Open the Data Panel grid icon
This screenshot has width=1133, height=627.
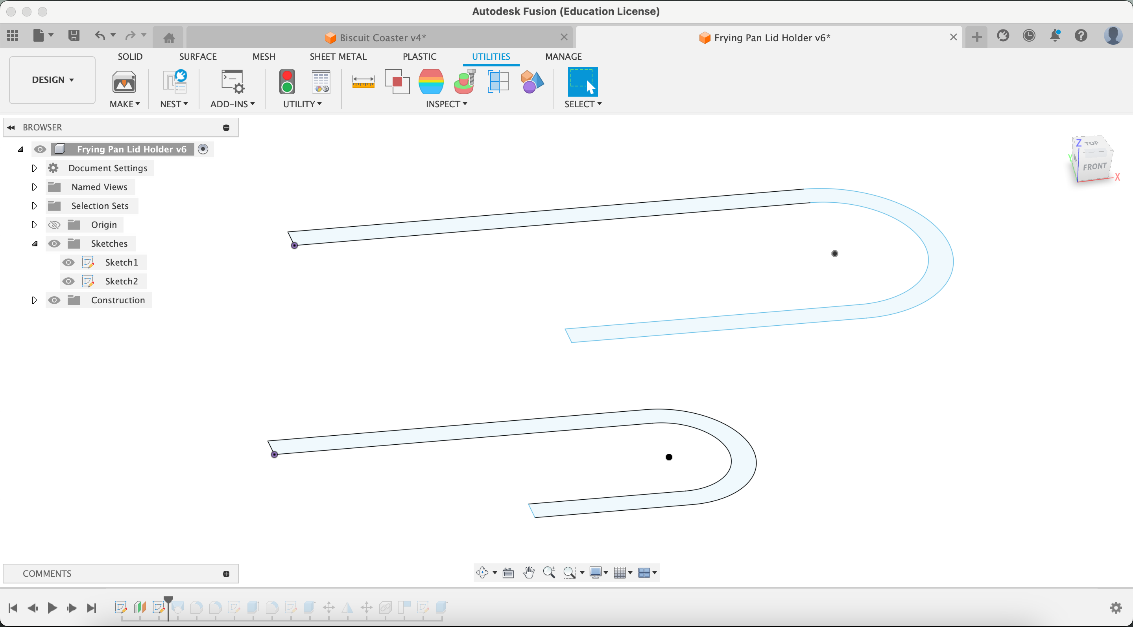tap(13, 35)
